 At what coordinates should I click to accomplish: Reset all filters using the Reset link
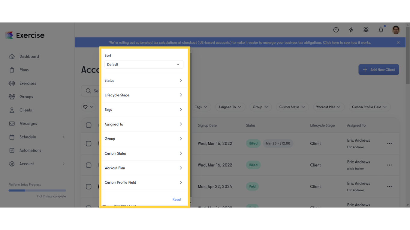177,199
